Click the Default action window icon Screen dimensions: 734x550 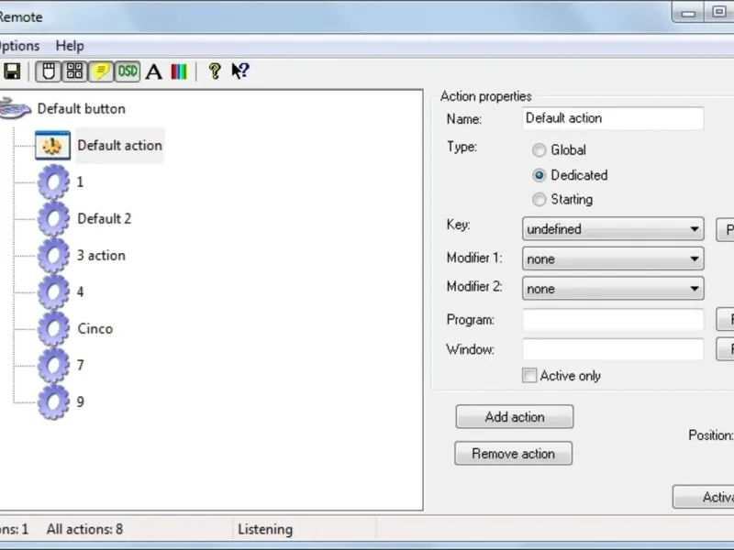point(52,146)
